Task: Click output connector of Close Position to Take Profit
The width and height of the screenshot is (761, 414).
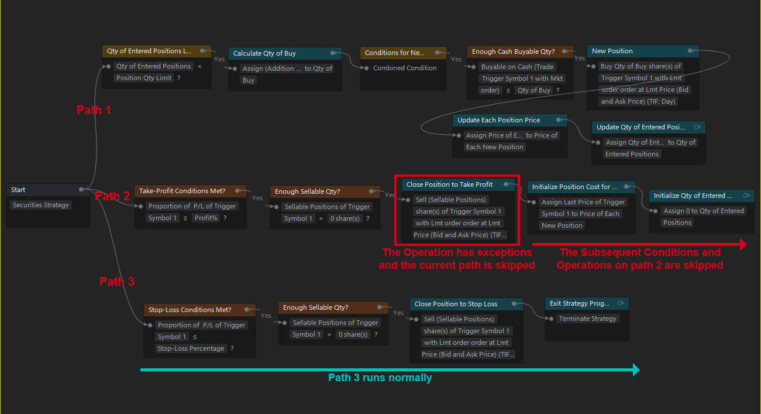Action: coord(506,184)
